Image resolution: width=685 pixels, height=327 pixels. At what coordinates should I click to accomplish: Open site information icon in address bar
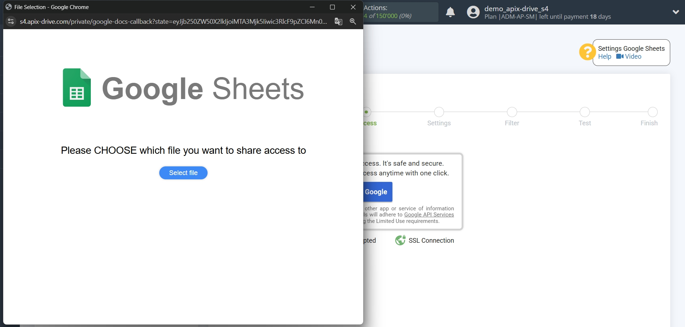pyautogui.click(x=11, y=22)
